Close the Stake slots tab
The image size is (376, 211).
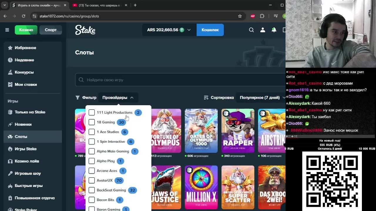click(x=65, y=5)
